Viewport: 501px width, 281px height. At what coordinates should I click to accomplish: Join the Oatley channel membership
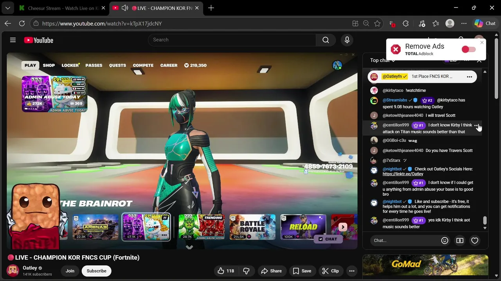click(x=70, y=271)
